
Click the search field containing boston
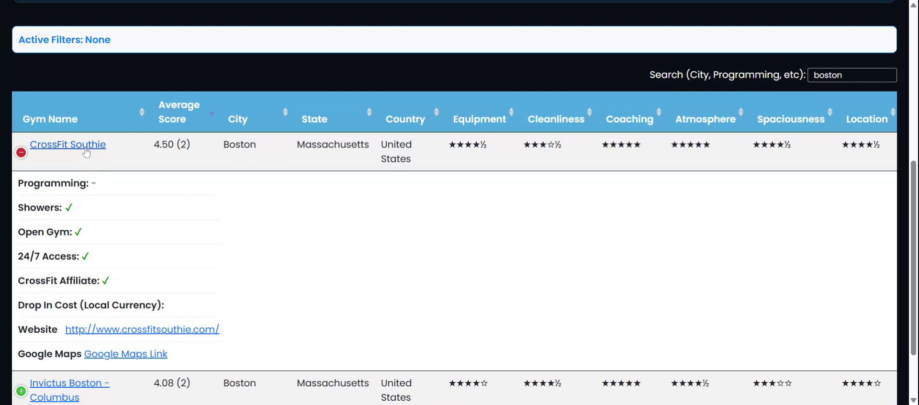(x=852, y=75)
